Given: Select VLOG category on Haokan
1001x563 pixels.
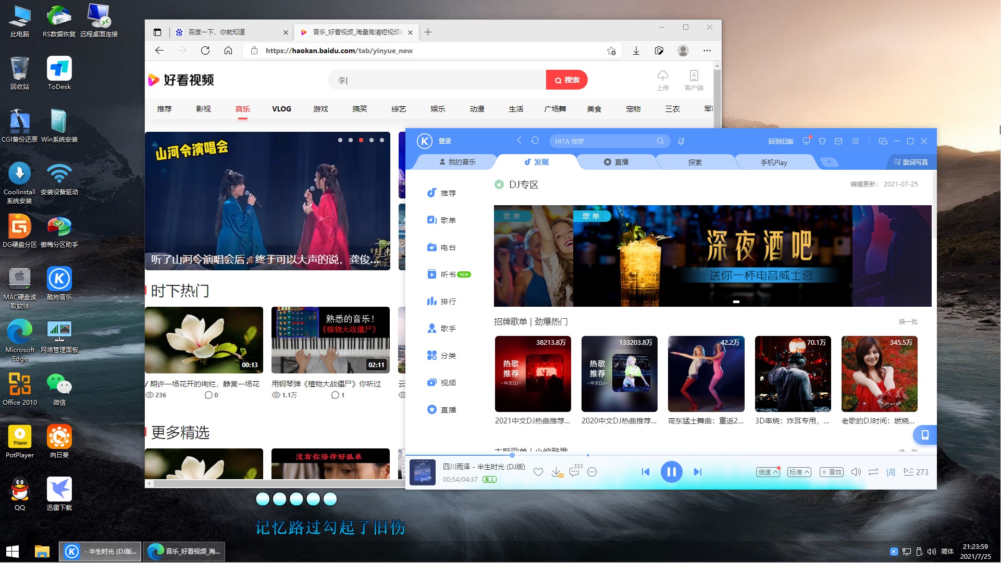Looking at the screenshot, I should pos(281,109).
